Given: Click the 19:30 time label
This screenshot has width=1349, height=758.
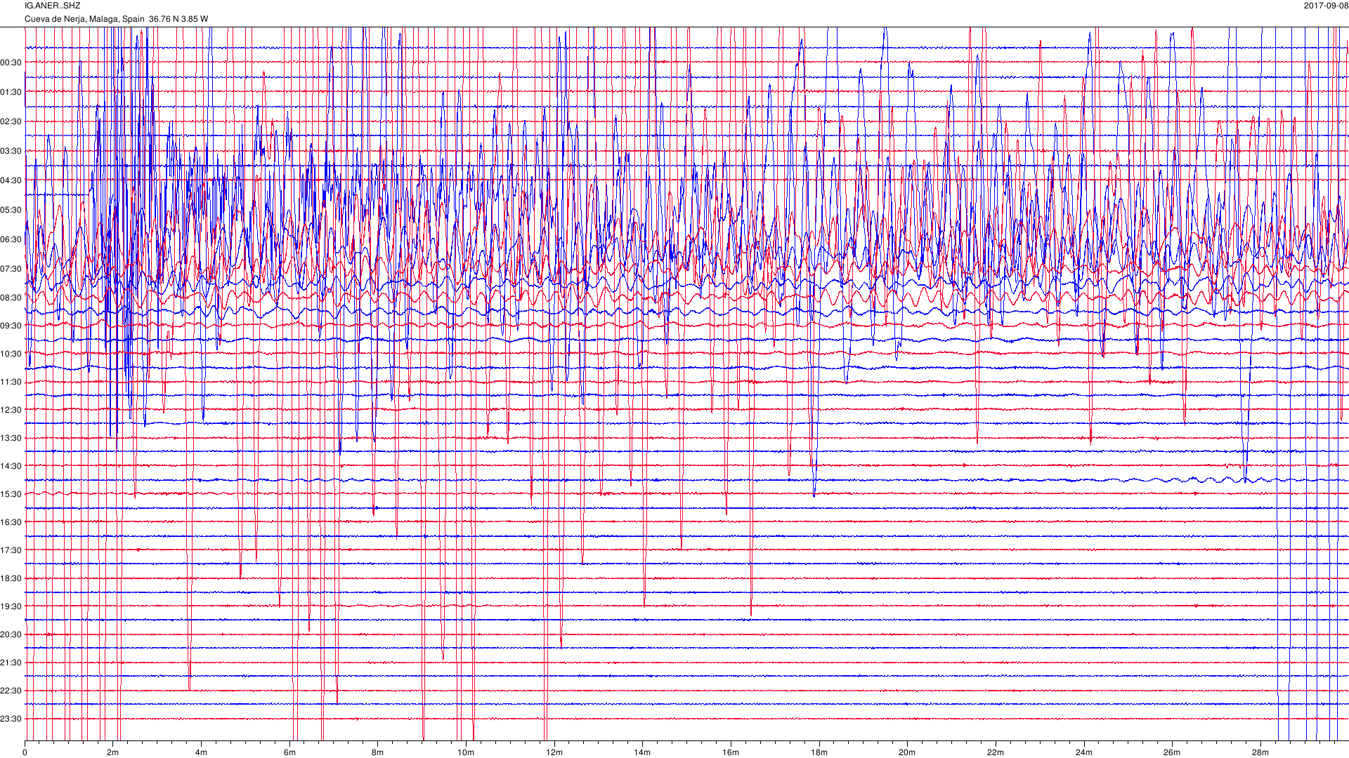Looking at the screenshot, I should [x=11, y=606].
